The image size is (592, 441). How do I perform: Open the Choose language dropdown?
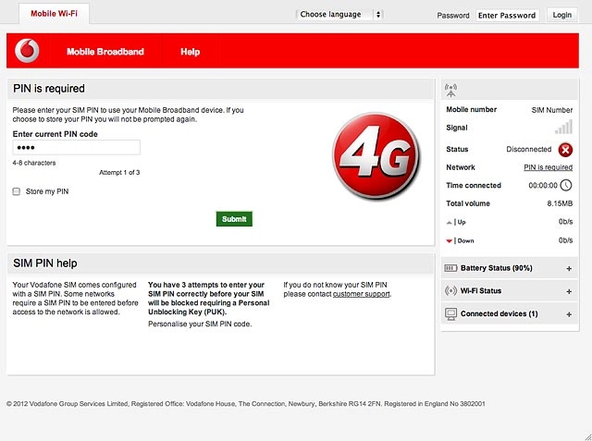339,15
